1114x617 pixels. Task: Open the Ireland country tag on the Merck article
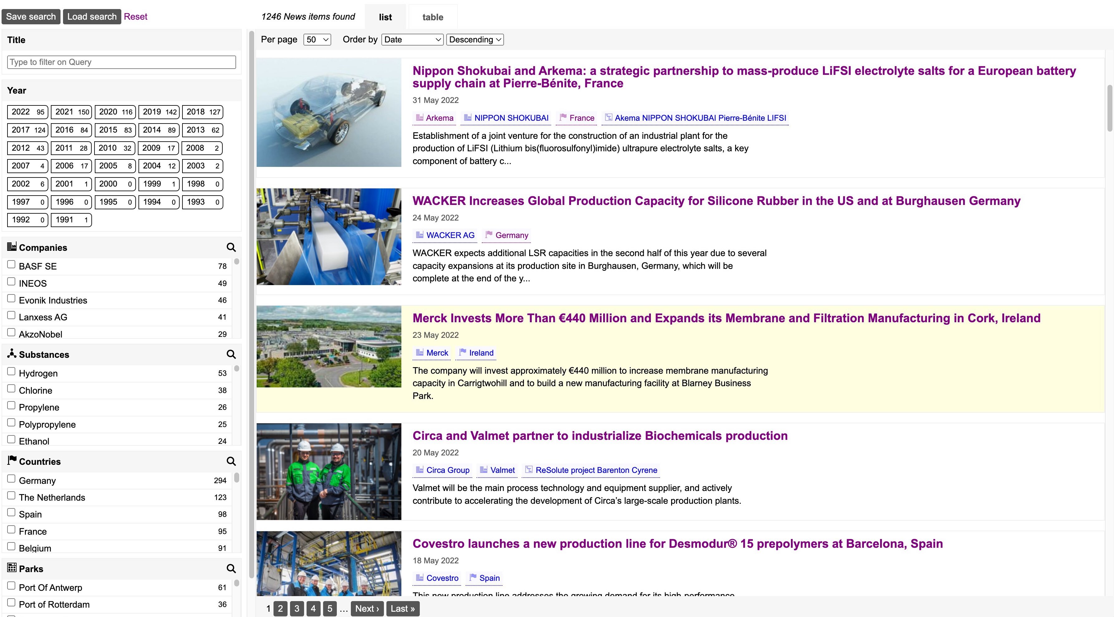click(x=476, y=352)
